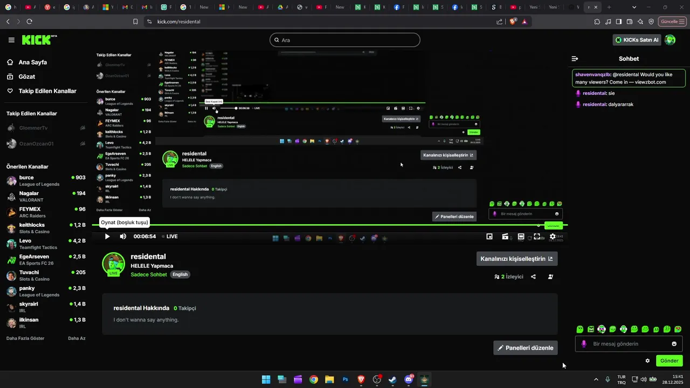This screenshot has width=690, height=388.
Task: Open player settings gear icon
Action: (553, 237)
